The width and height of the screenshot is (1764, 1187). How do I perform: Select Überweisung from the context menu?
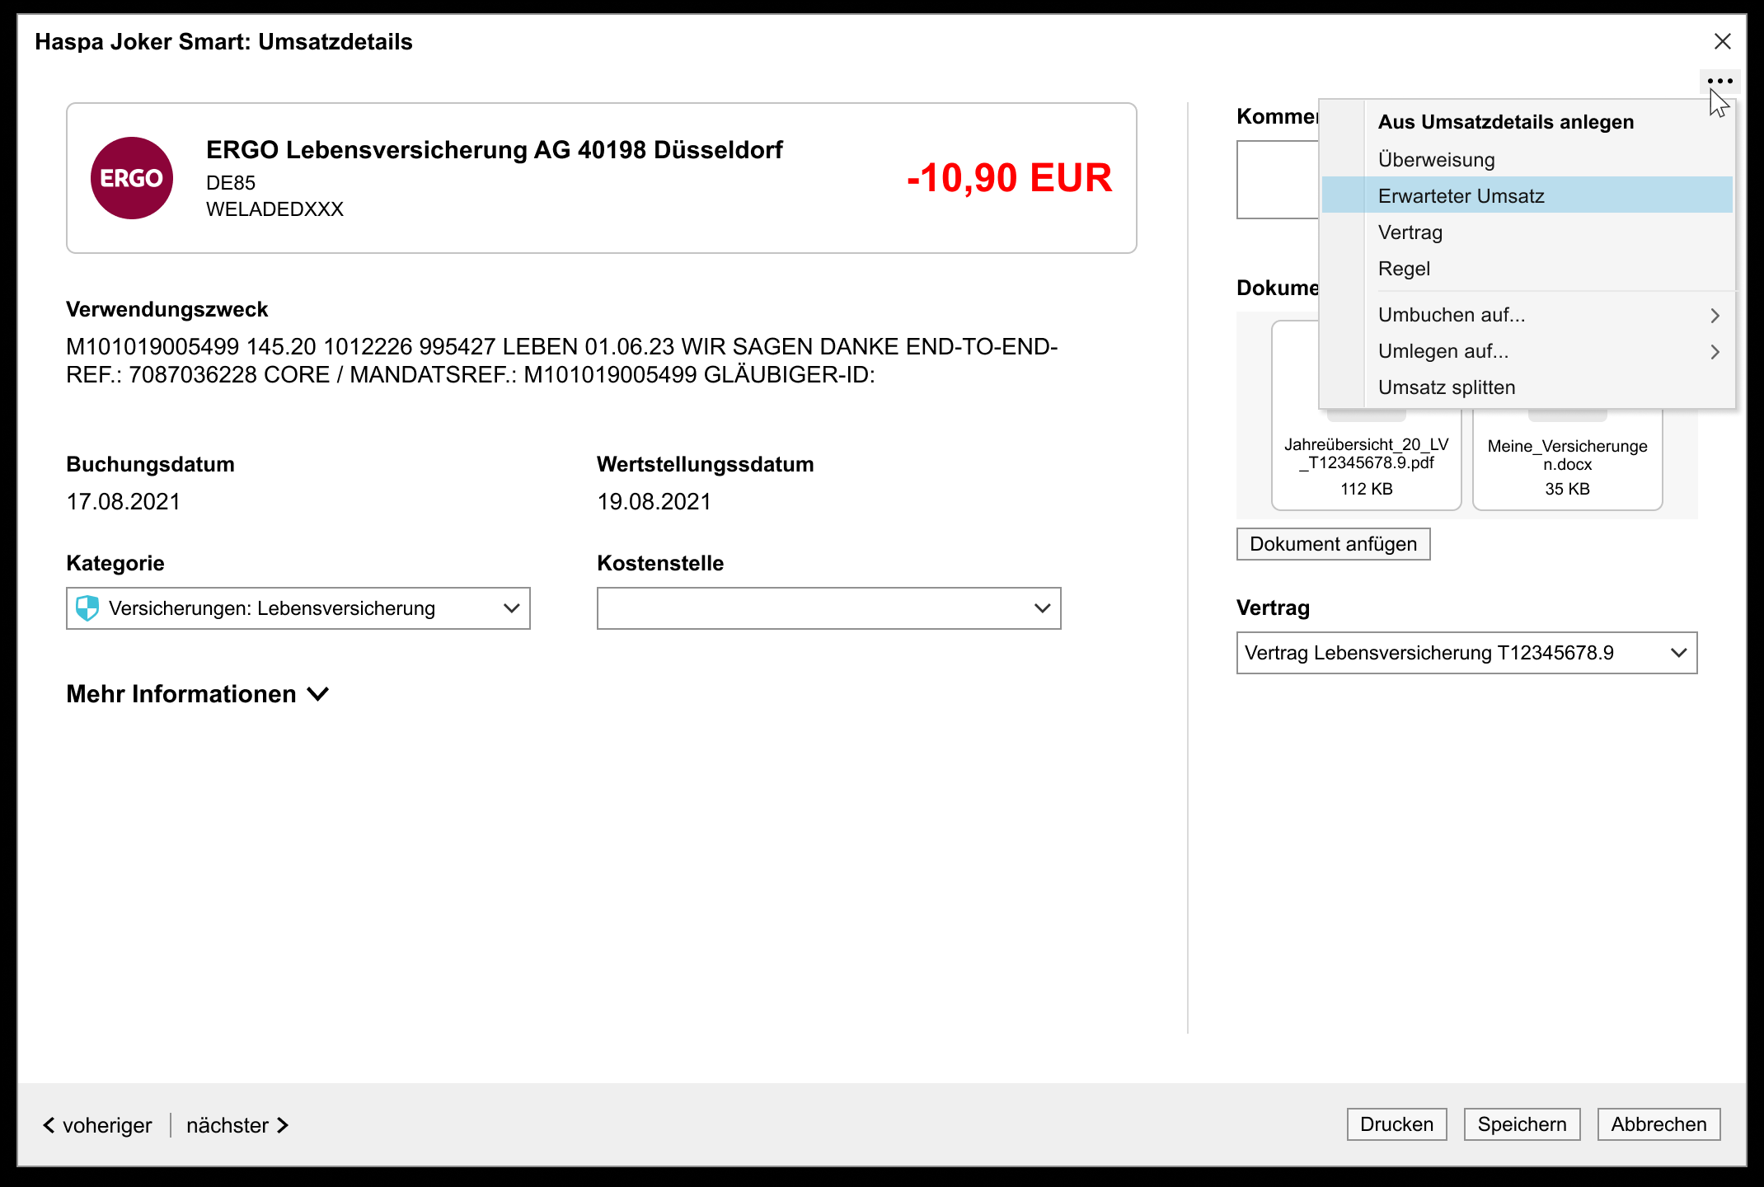(1527, 159)
